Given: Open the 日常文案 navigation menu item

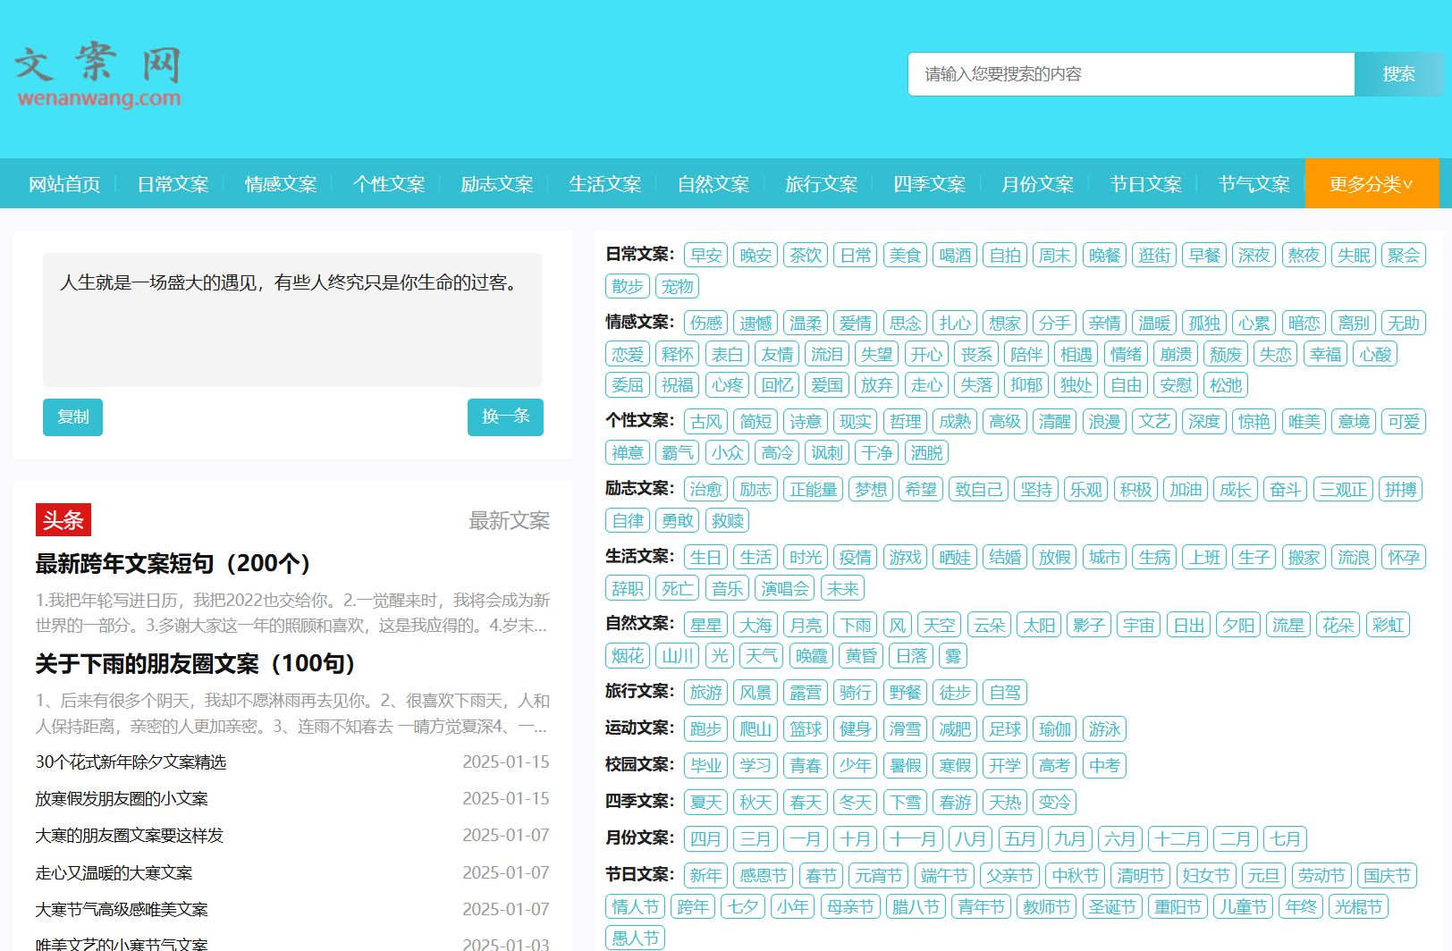Looking at the screenshot, I should tap(173, 184).
